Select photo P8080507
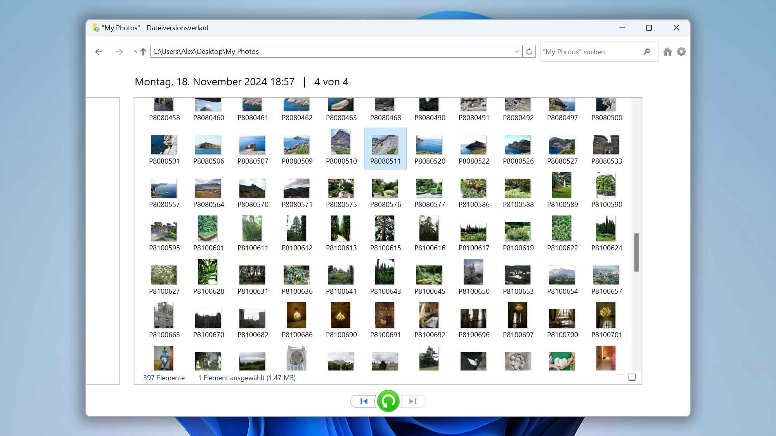The height and width of the screenshot is (436, 776). coord(253,148)
